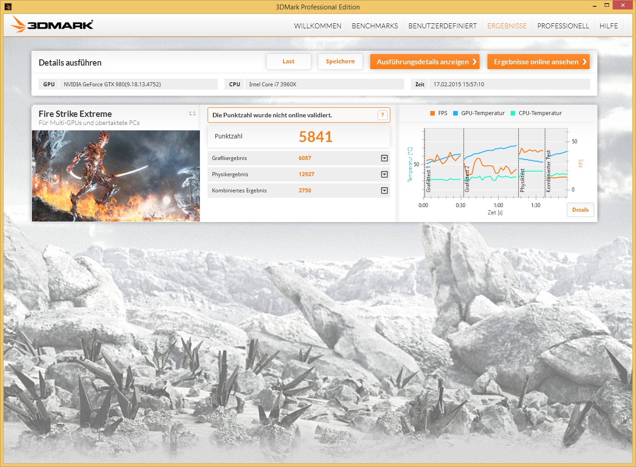Click the Kombiniertes Ergebnis value 2750
Image resolution: width=636 pixels, height=467 pixels.
point(305,191)
